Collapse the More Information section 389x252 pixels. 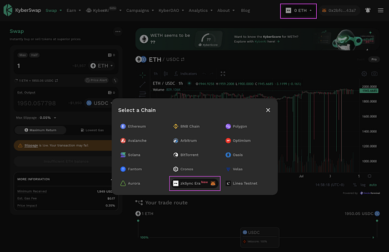tap(112, 179)
